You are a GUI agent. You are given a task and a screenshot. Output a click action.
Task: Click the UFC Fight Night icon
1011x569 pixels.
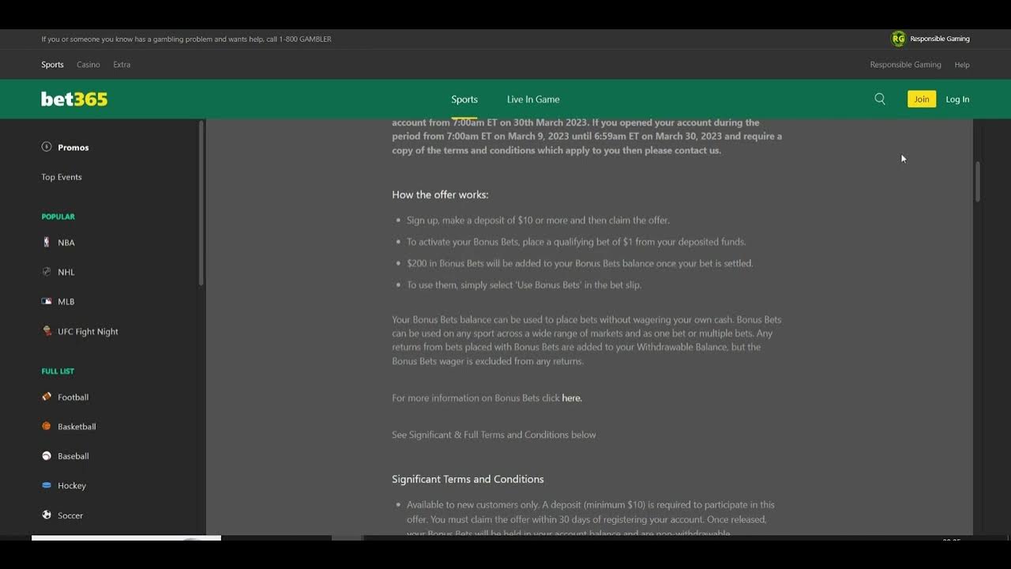[47, 331]
